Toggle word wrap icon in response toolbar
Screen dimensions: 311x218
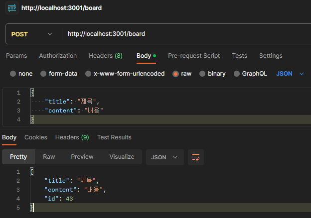click(x=196, y=157)
